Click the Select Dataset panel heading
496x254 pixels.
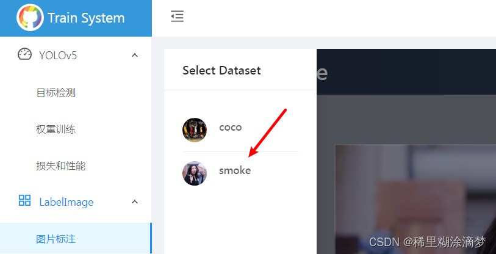point(221,70)
